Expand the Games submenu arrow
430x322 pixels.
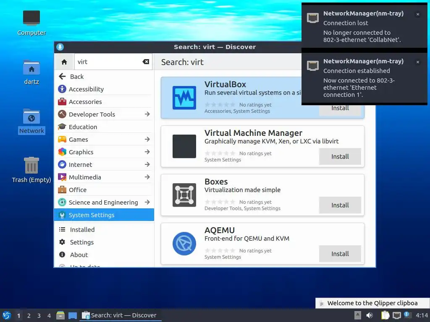pos(147,139)
